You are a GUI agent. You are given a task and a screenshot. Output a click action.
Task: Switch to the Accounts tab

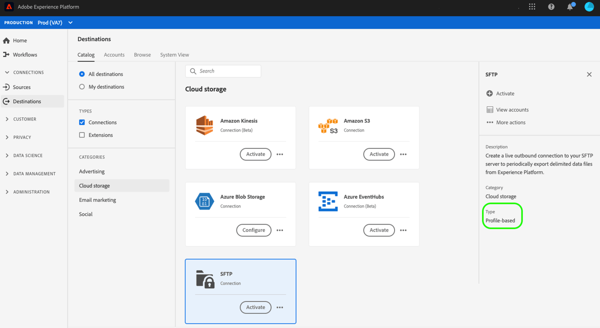pyautogui.click(x=114, y=54)
